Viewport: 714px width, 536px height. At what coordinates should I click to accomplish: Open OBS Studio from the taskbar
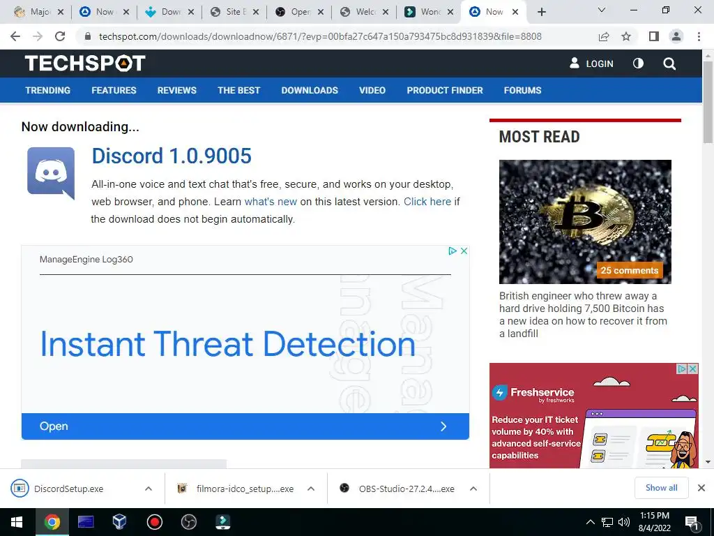pyautogui.click(x=188, y=522)
